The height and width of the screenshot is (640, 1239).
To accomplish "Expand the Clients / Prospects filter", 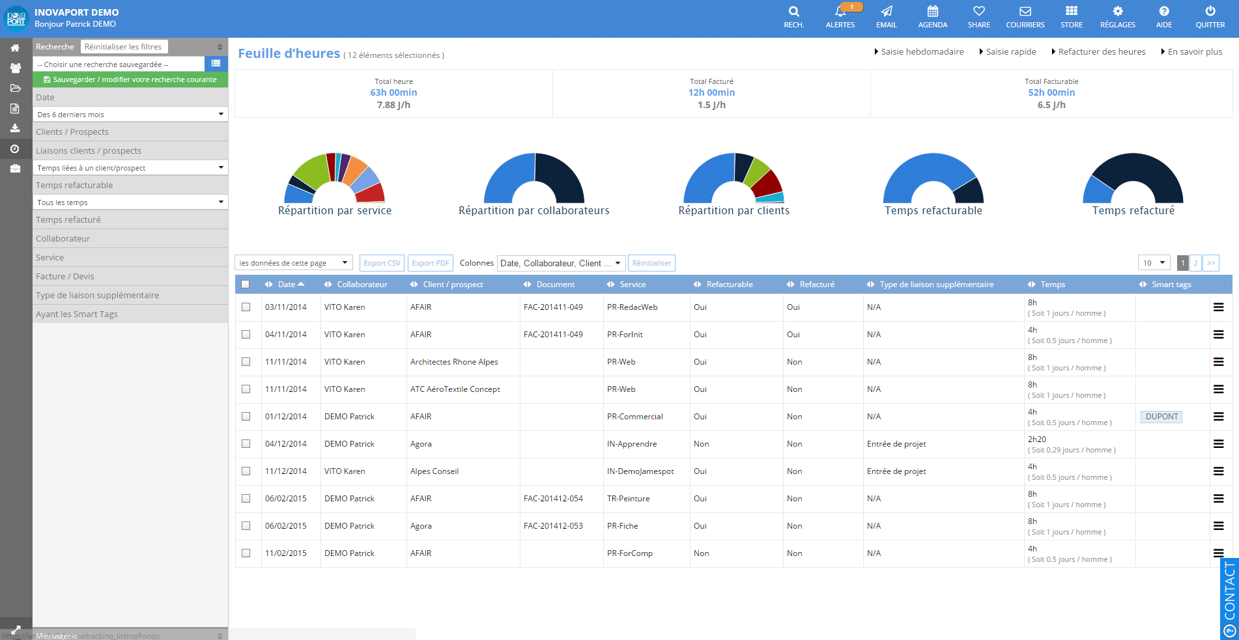I will click(130, 132).
